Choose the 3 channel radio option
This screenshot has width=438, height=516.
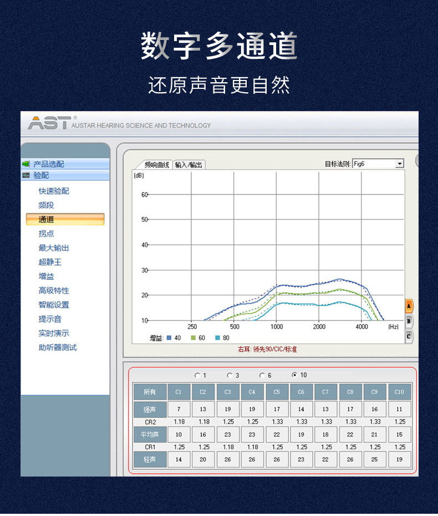pyautogui.click(x=230, y=375)
